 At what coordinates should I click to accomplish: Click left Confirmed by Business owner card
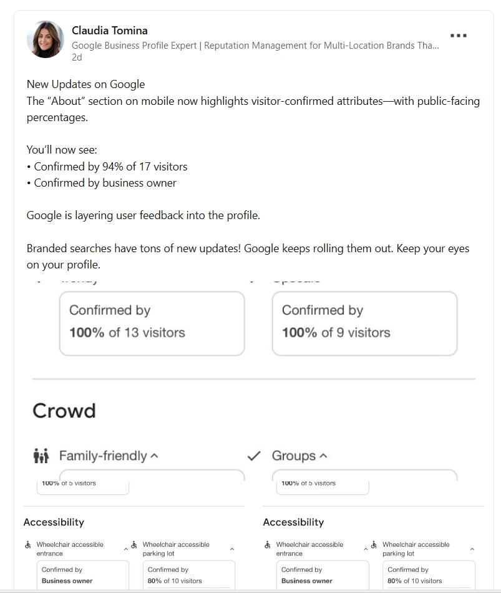coord(83,576)
